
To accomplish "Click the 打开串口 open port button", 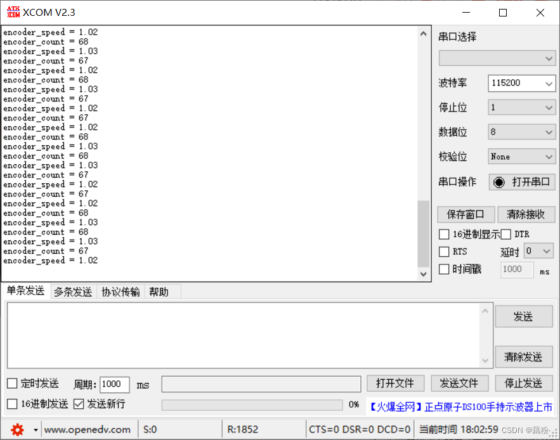I will (x=522, y=182).
